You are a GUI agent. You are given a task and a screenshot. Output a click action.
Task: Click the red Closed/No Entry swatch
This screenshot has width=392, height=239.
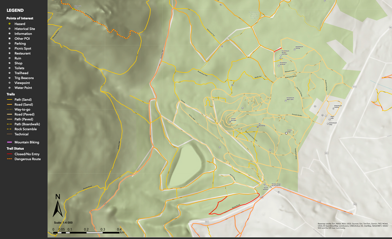9,154
